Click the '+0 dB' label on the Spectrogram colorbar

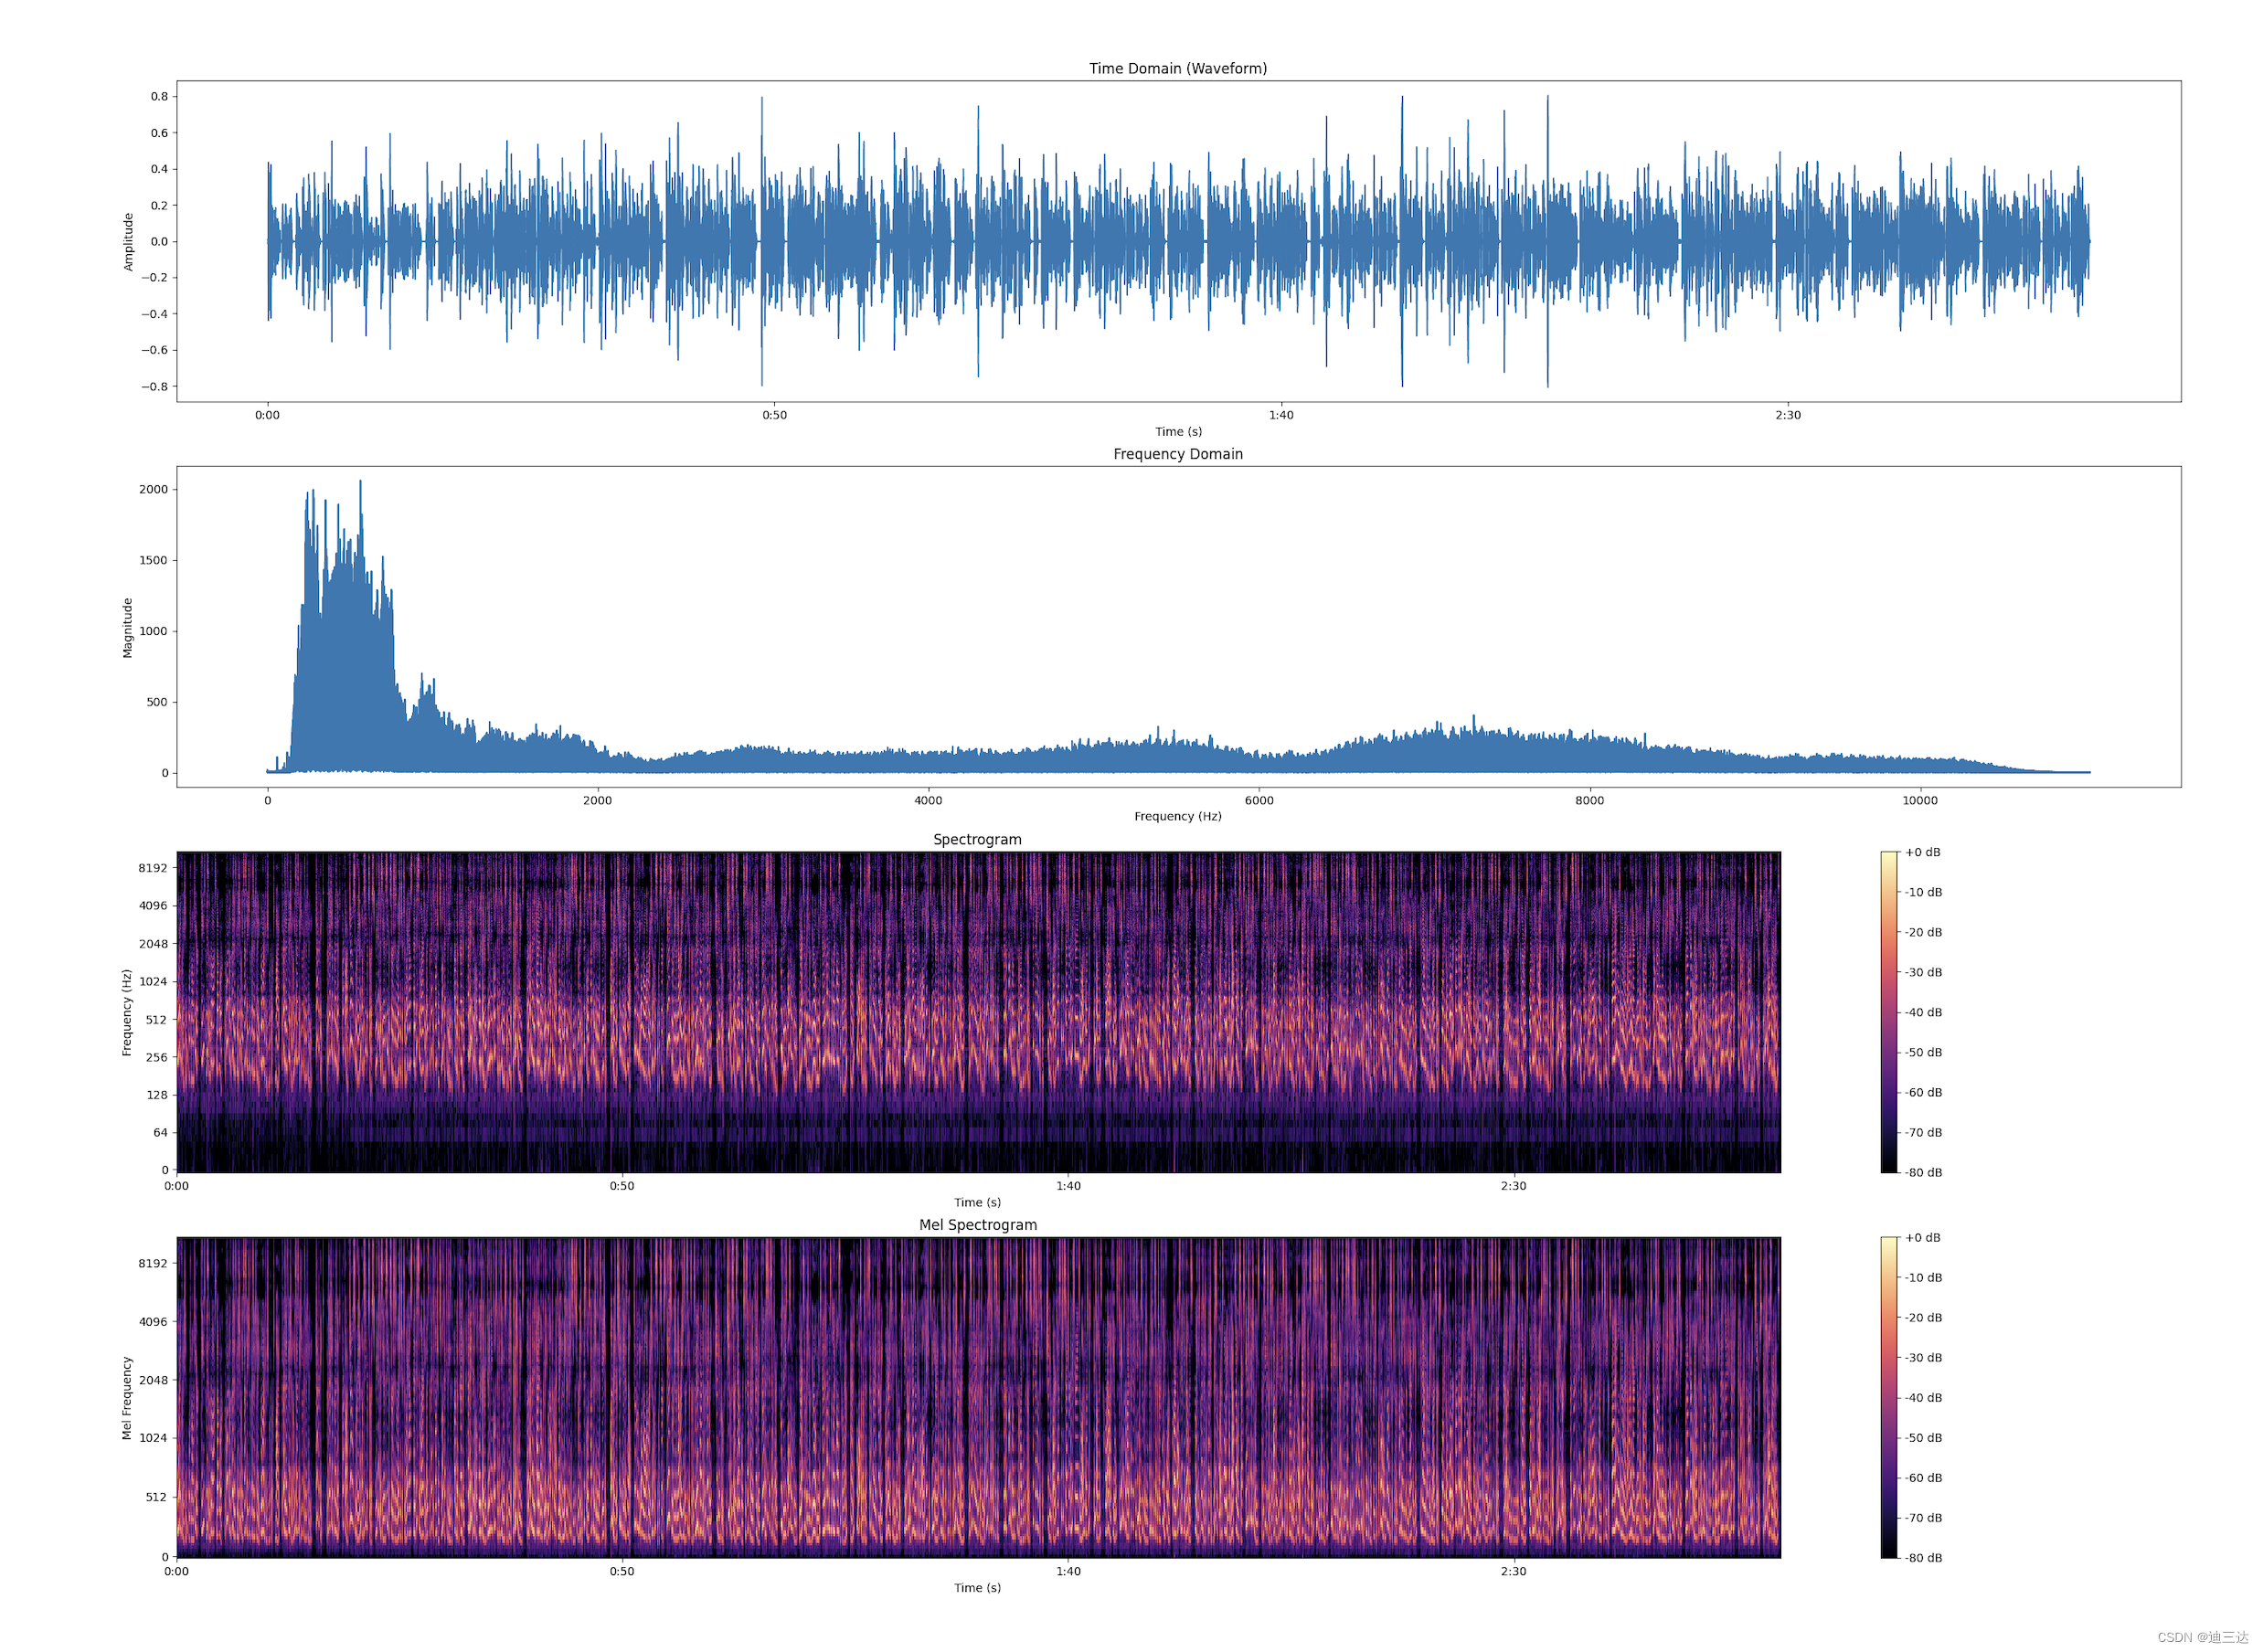[x=1922, y=852]
